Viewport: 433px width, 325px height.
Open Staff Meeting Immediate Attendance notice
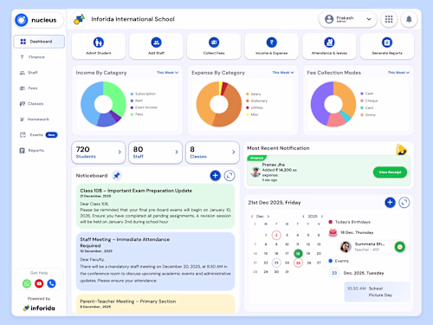pyautogui.click(x=155, y=262)
